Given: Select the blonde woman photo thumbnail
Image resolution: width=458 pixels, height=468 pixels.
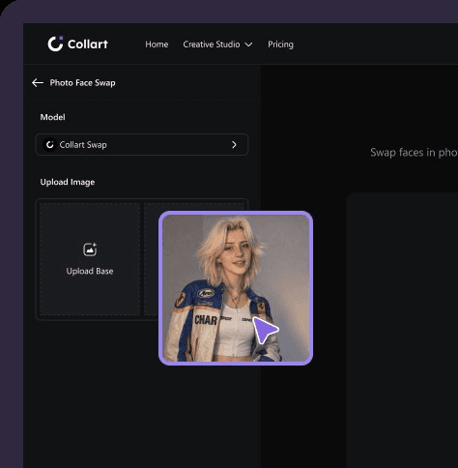Looking at the screenshot, I should tap(236, 288).
